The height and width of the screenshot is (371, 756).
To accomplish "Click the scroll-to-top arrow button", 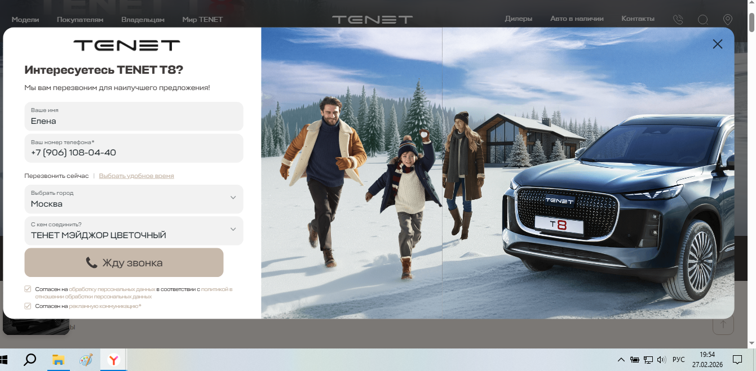I will [723, 325].
